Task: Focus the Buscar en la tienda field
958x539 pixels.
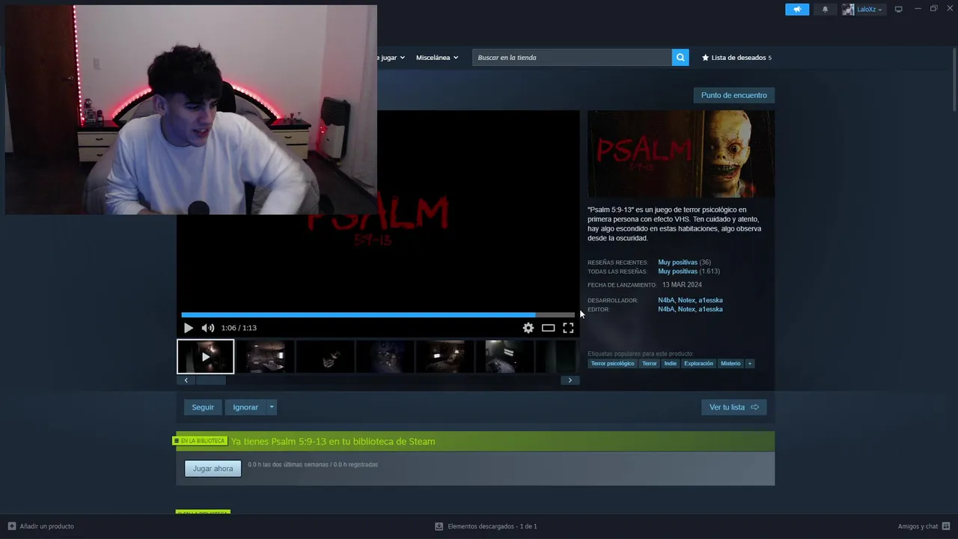Action: [572, 58]
